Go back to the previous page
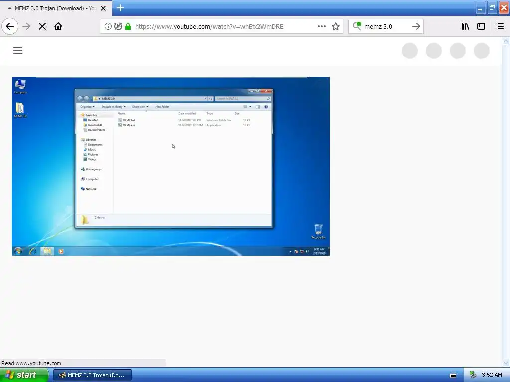The image size is (510, 382). [10, 27]
